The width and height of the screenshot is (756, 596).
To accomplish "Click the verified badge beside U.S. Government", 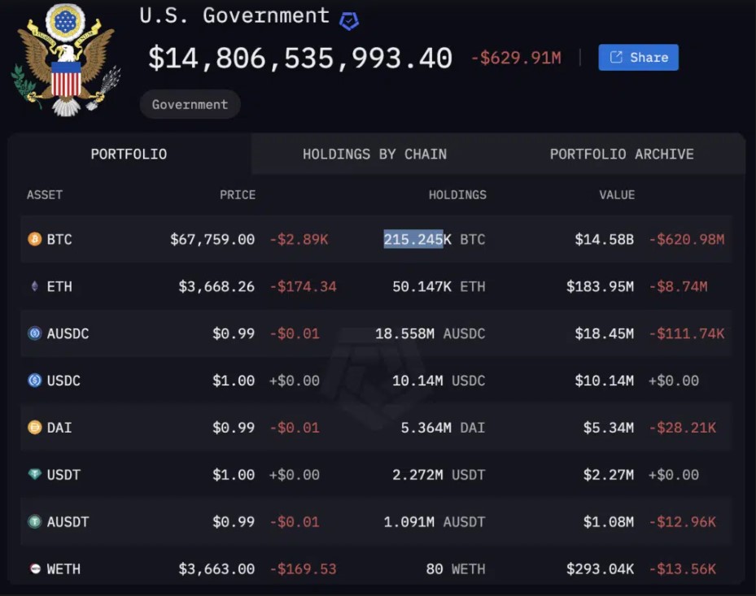I will (349, 21).
